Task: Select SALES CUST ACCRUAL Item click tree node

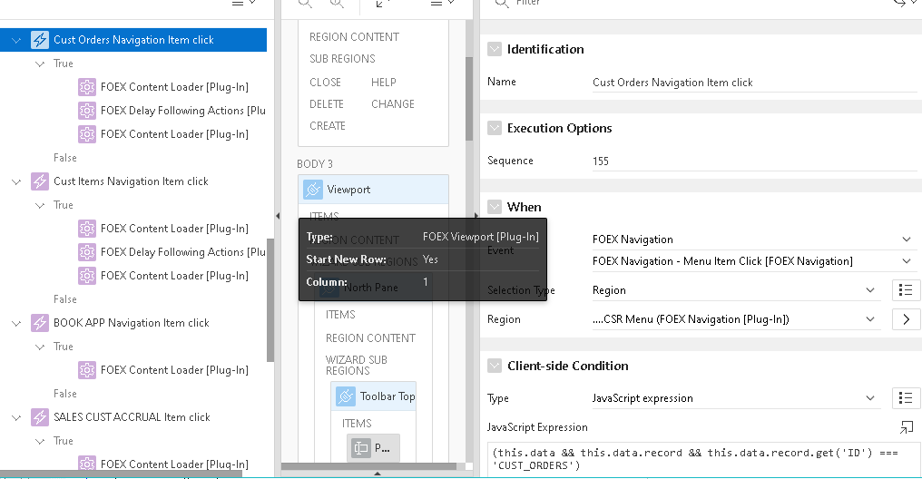Action: 132,417
